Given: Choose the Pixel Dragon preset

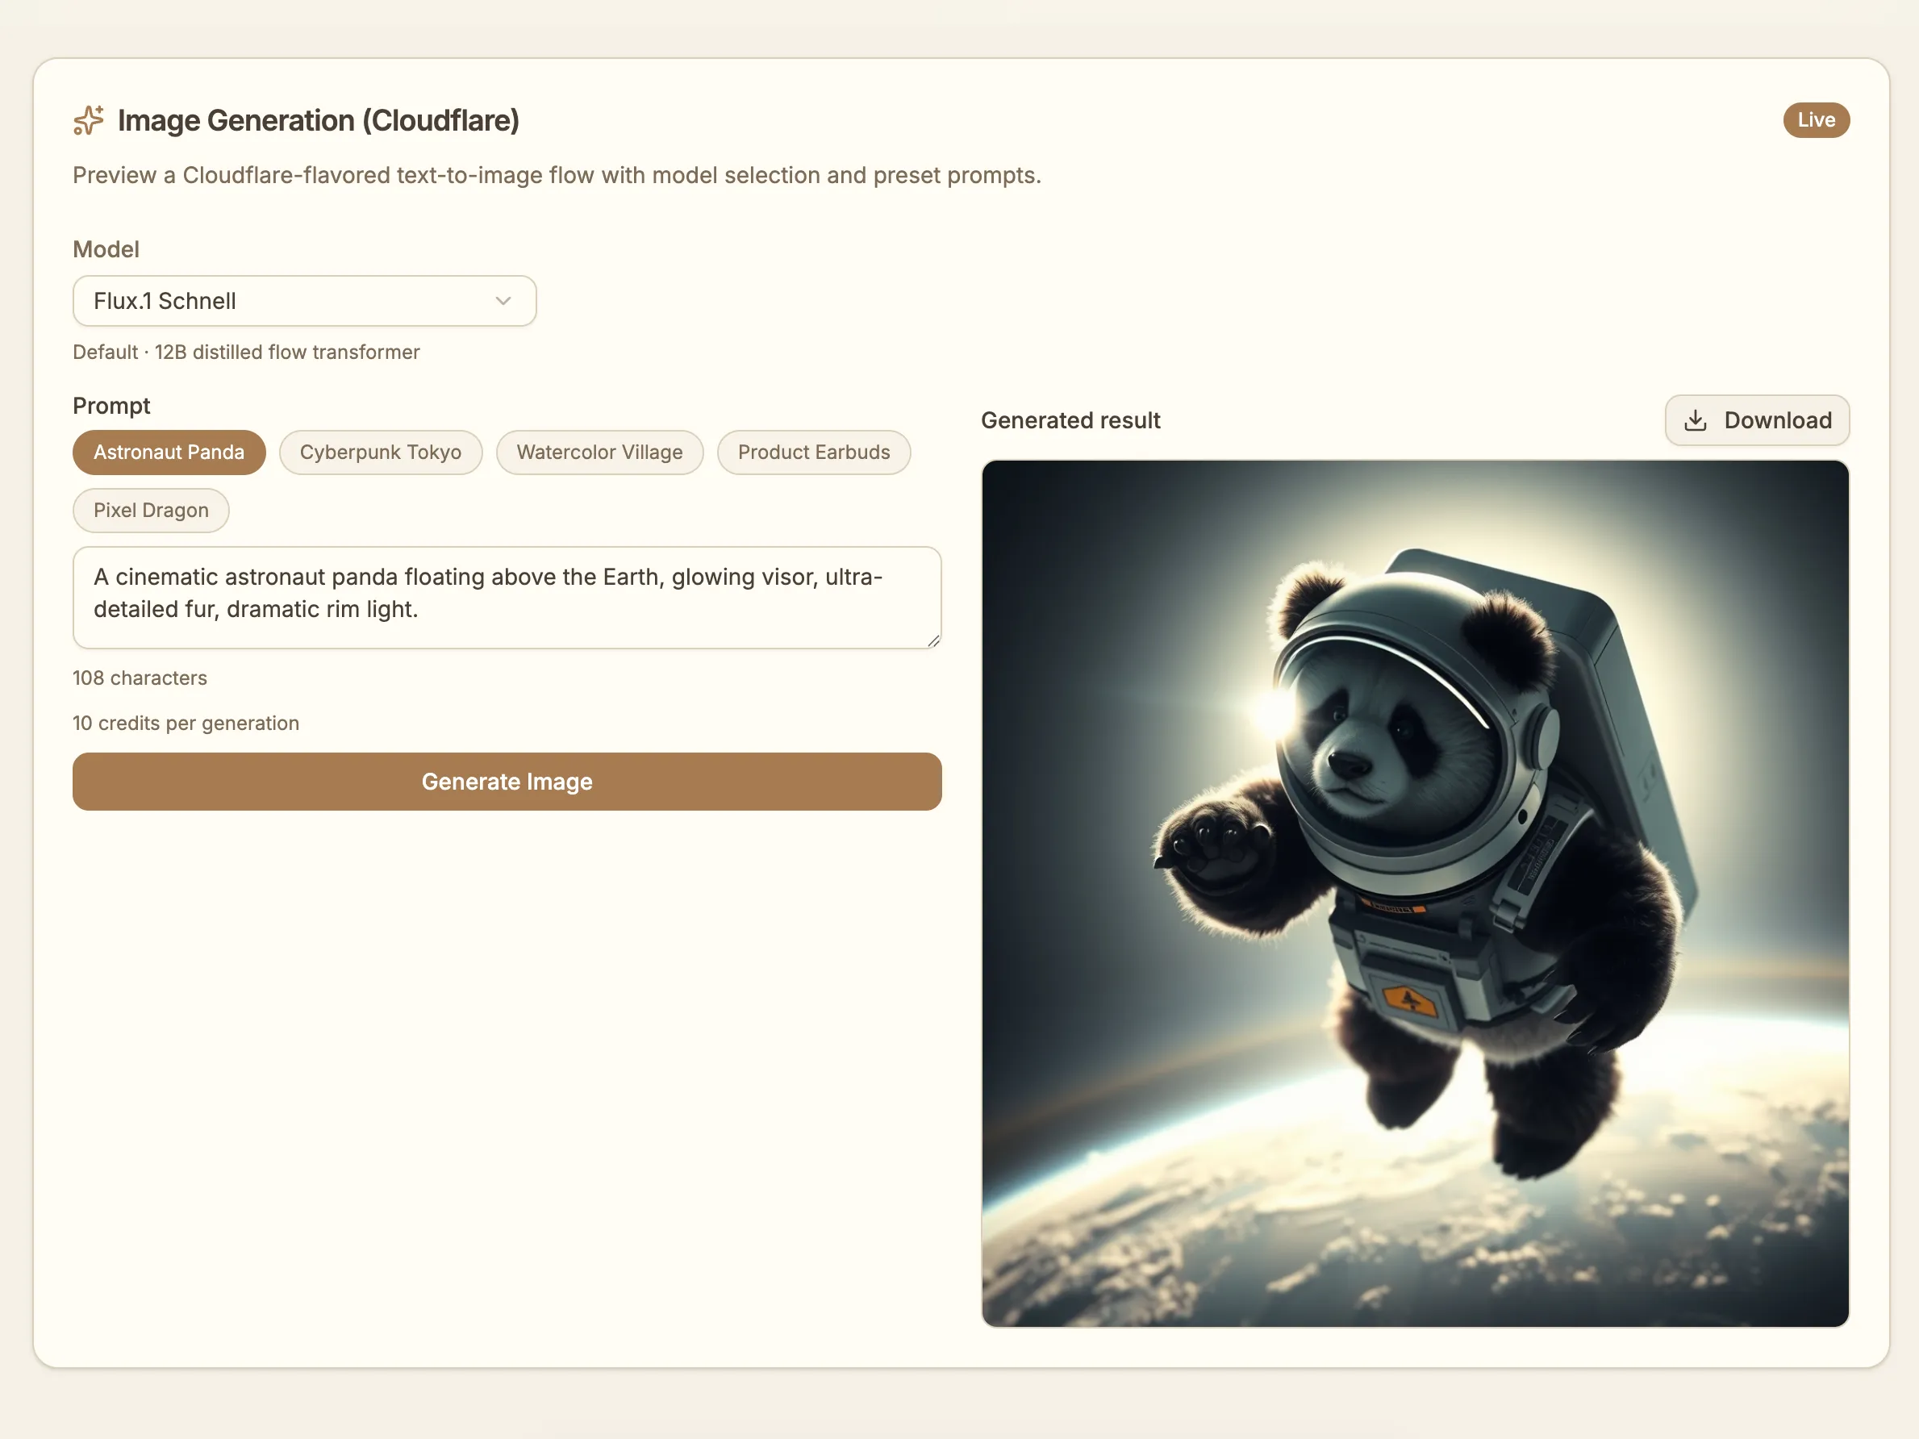Looking at the screenshot, I should (151, 511).
